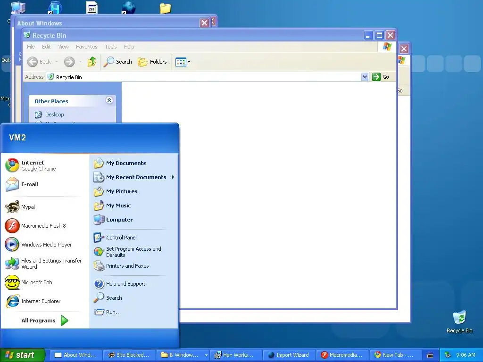Select the Recycle Bin desktop icon
Image resolution: width=483 pixels, height=362 pixels.
pos(459,321)
